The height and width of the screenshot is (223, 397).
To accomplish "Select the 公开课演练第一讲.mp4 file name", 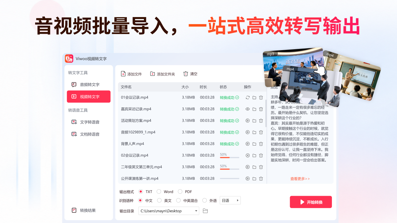I will (x=140, y=179).
